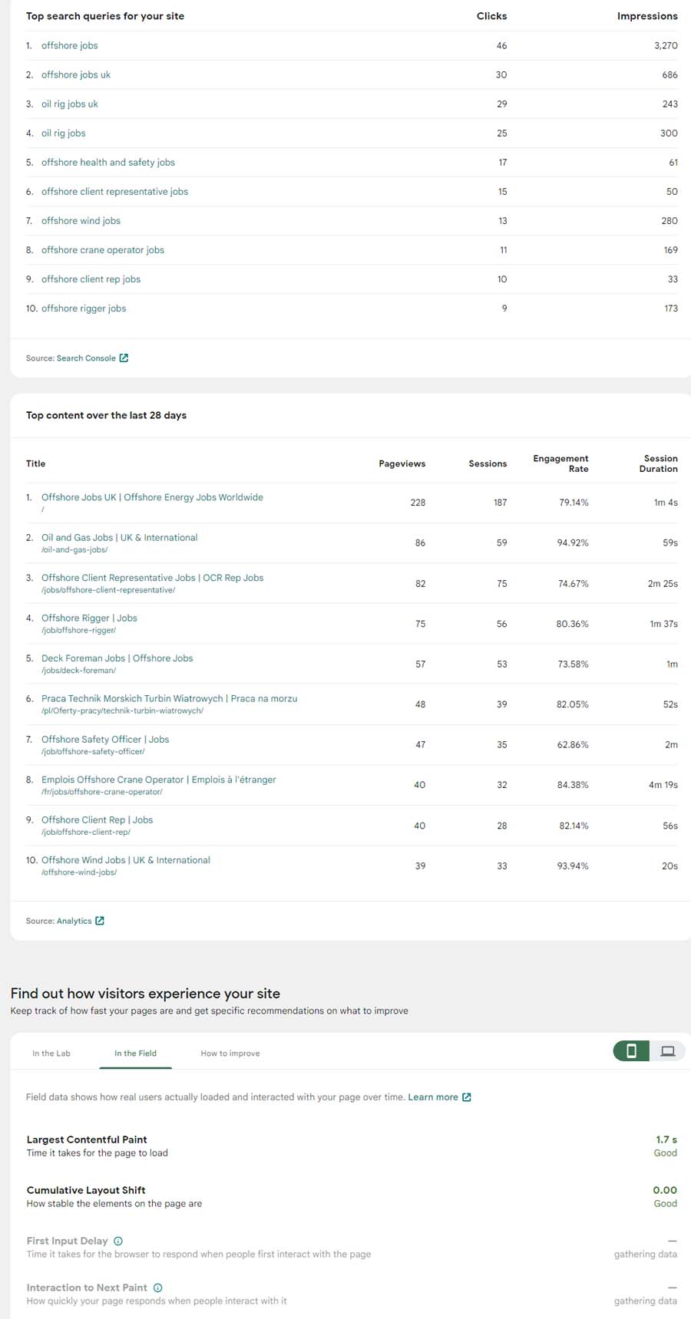Switch to desktop device view

(x=668, y=1051)
